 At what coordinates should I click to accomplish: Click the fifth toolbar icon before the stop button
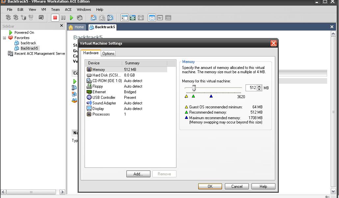tap(41, 17)
